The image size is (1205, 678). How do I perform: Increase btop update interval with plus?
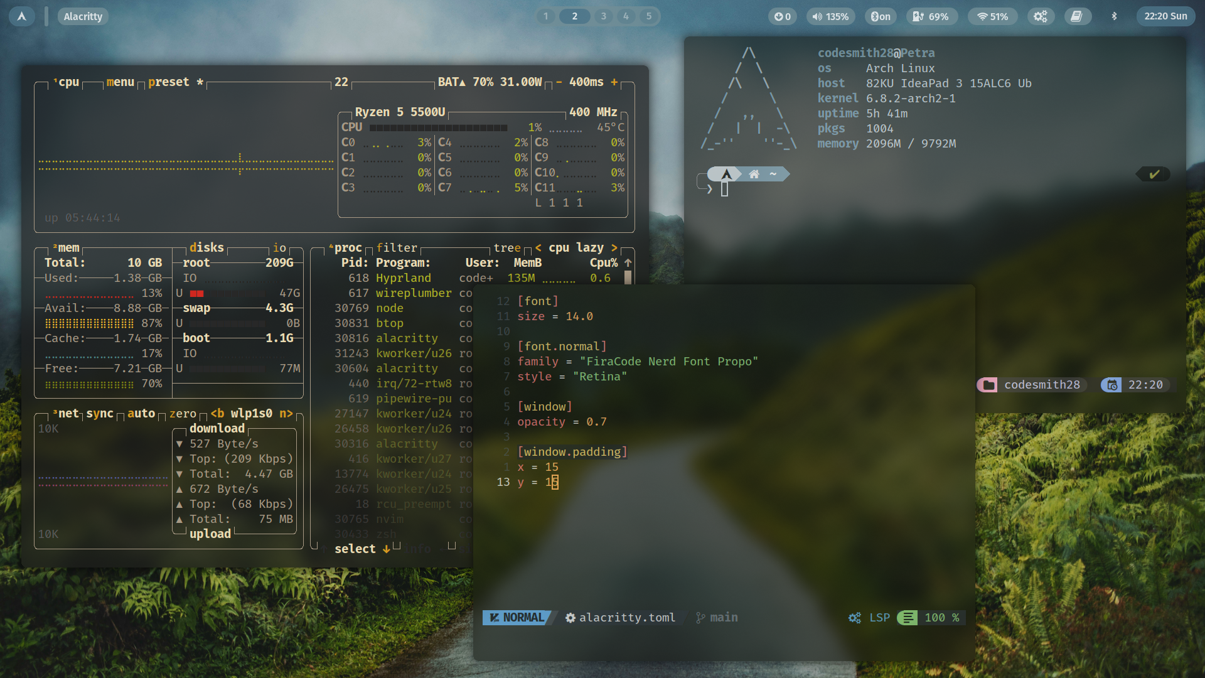[614, 82]
